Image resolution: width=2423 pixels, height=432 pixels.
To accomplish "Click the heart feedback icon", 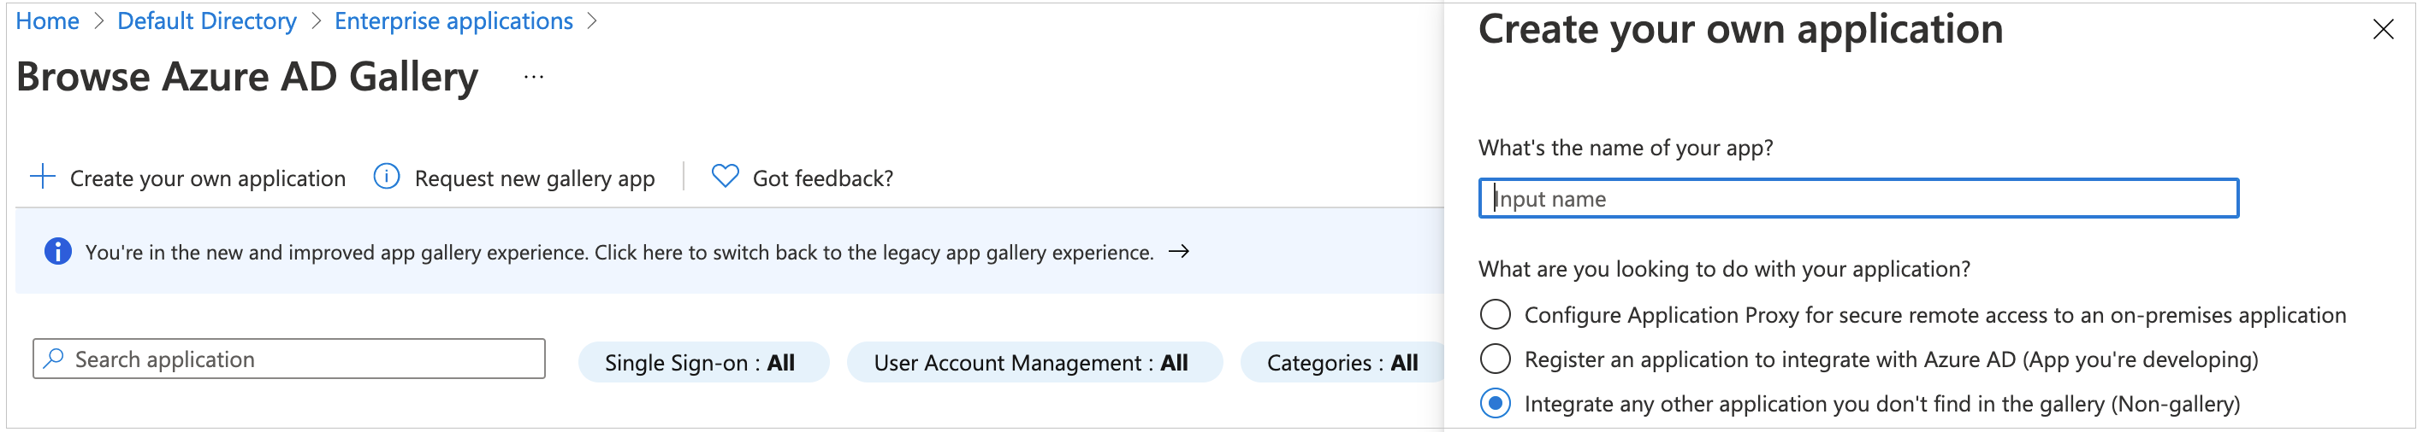I will 725,177.
